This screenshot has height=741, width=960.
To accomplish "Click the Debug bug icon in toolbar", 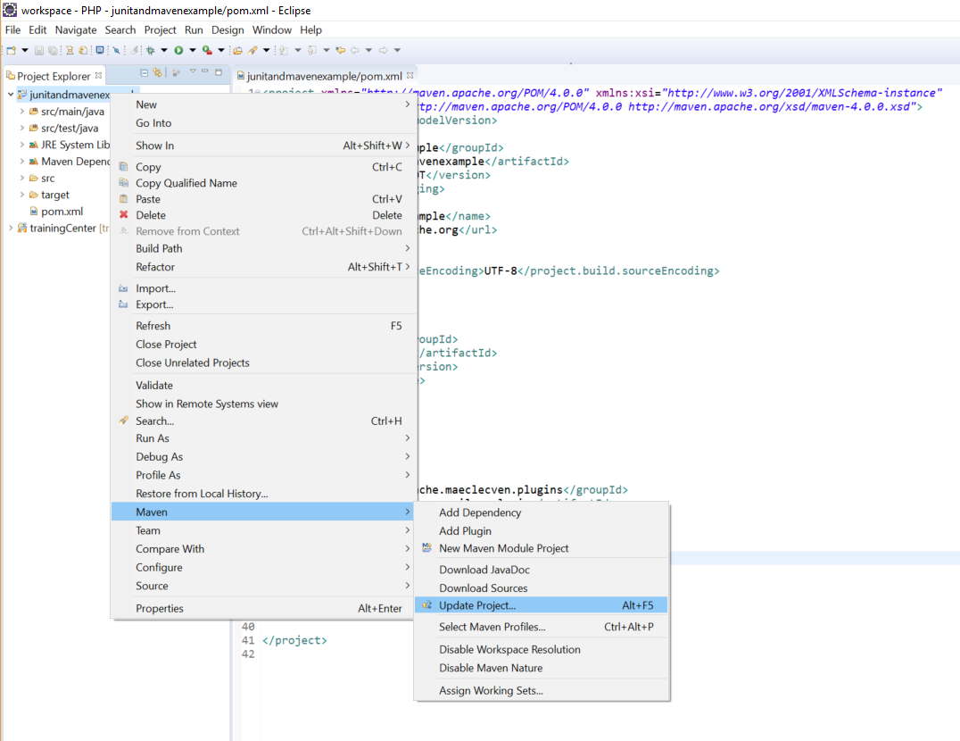I will pos(150,50).
